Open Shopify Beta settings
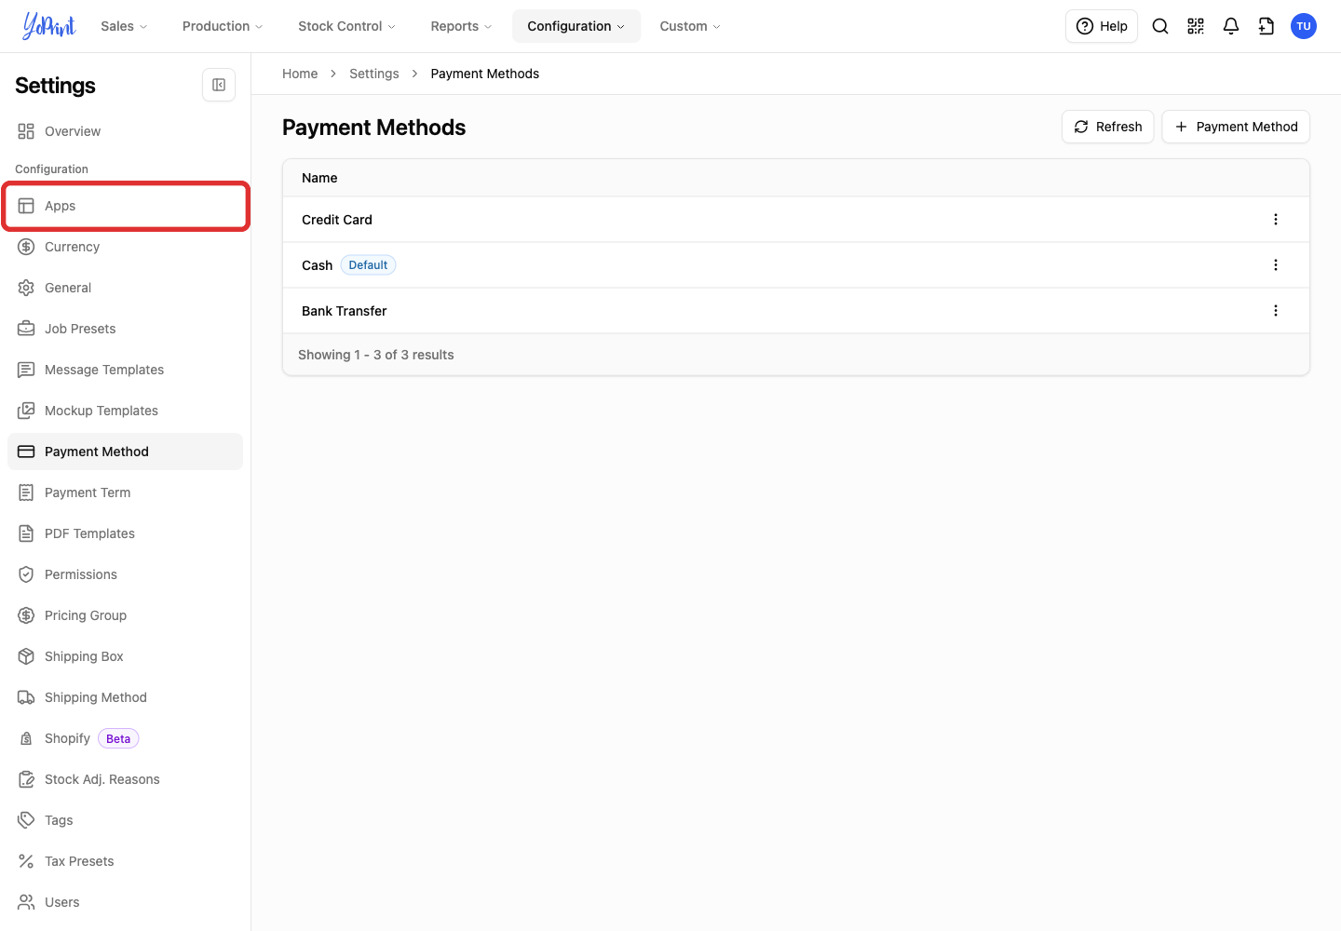The image size is (1341, 931). click(125, 738)
